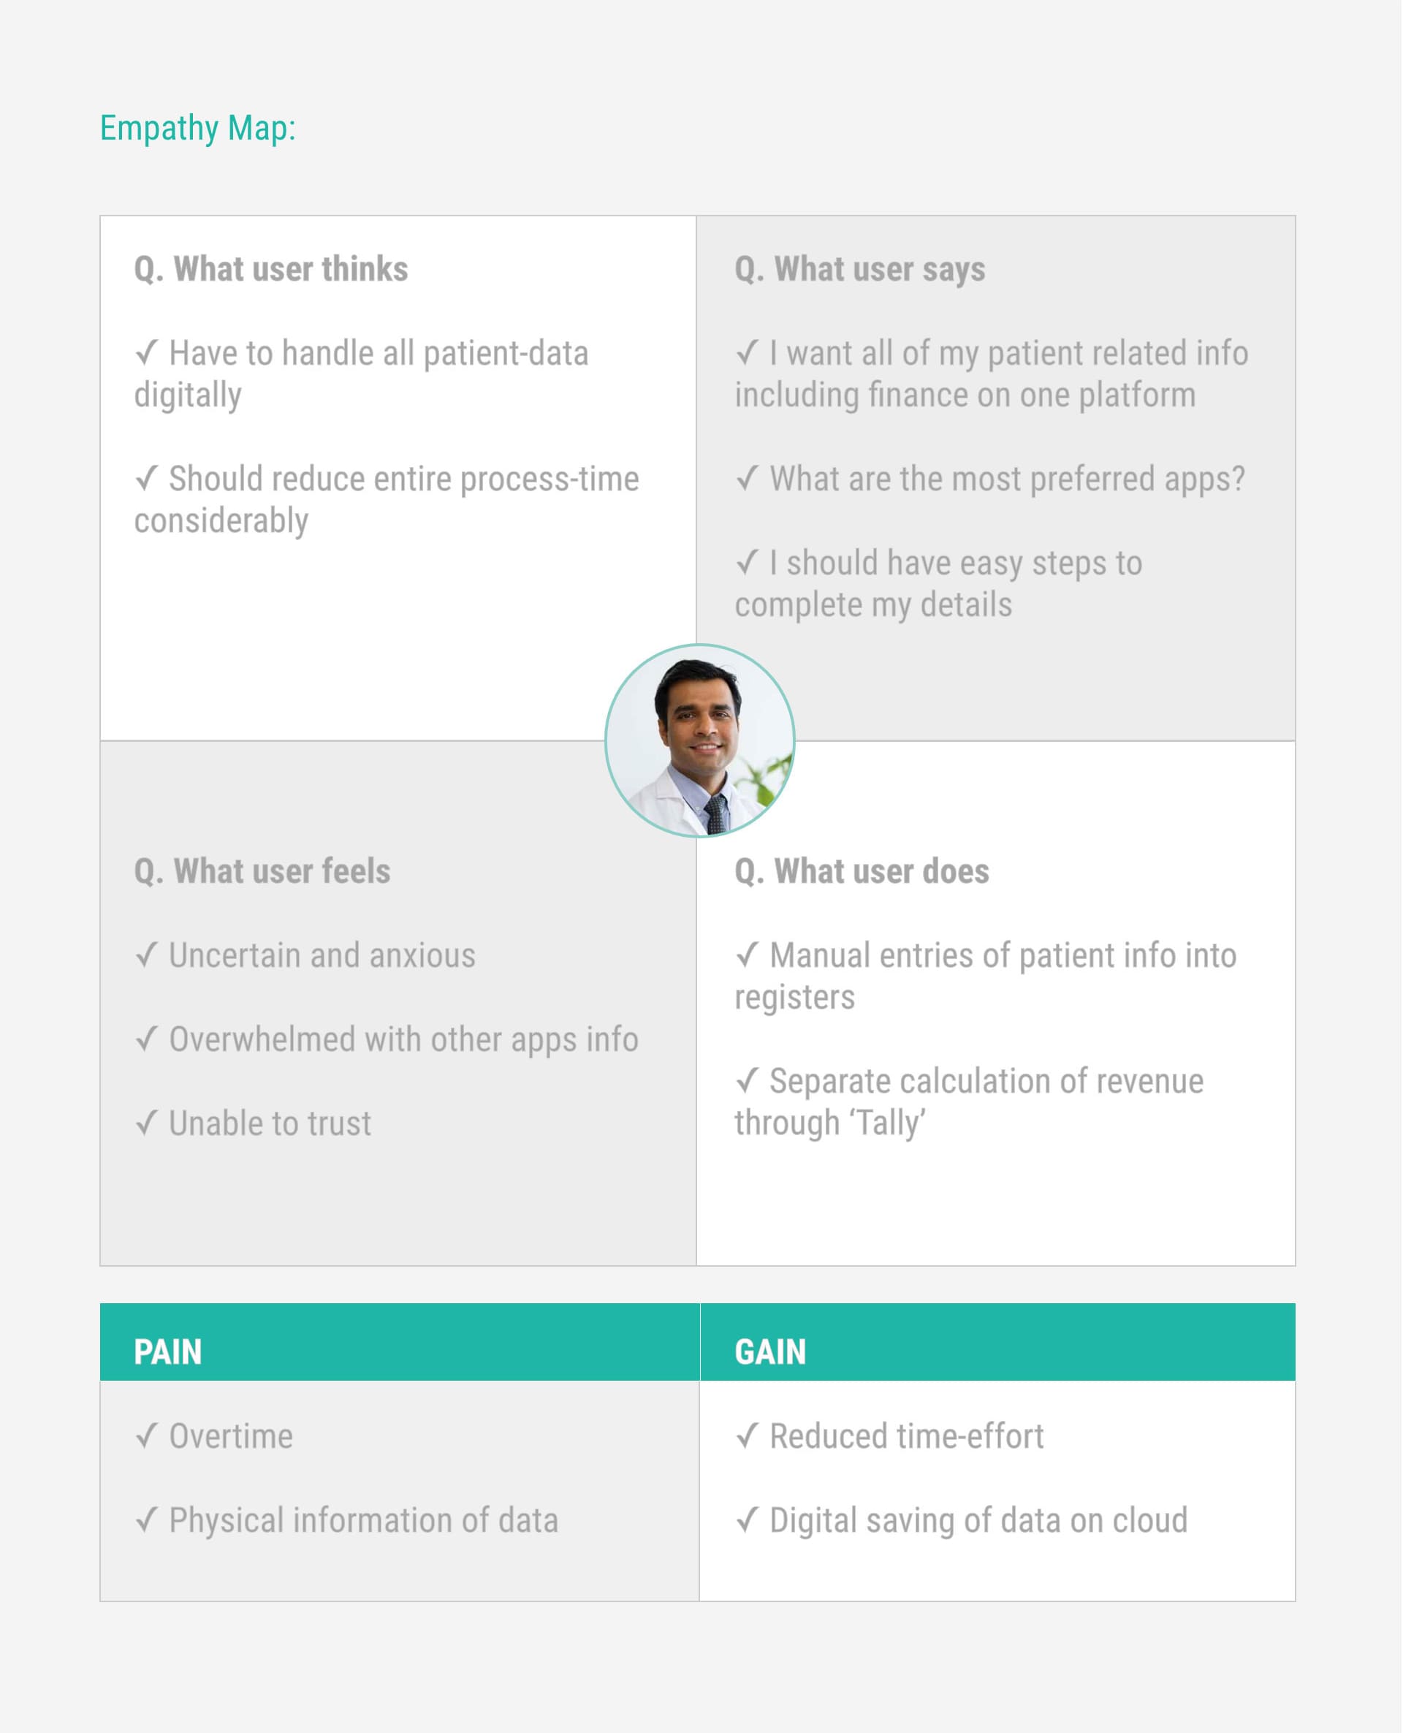Click the doctor's circular profile photo
The width and height of the screenshot is (1403, 1733).
click(x=700, y=740)
